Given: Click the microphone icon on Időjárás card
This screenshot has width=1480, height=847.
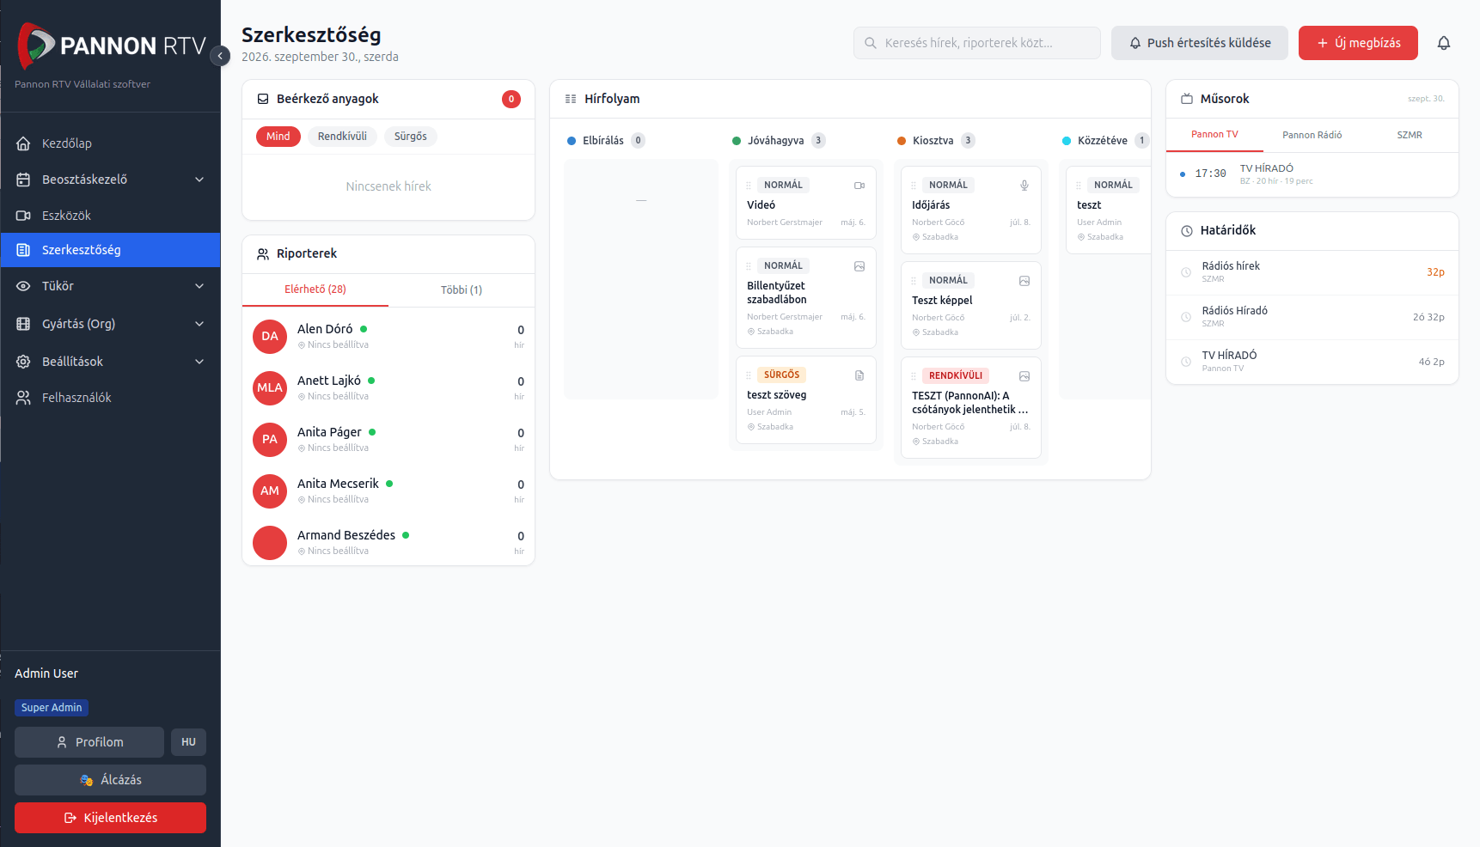Looking at the screenshot, I should [1024, 186].
